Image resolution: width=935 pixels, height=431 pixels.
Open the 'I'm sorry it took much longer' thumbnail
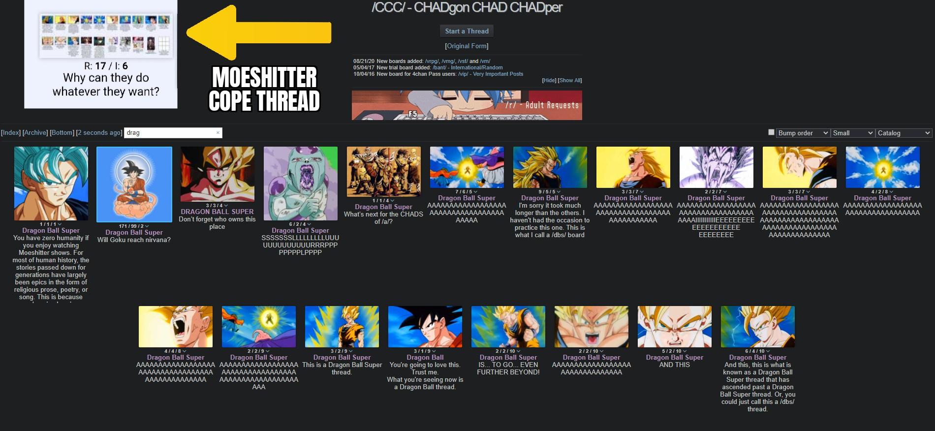[550, 167]
